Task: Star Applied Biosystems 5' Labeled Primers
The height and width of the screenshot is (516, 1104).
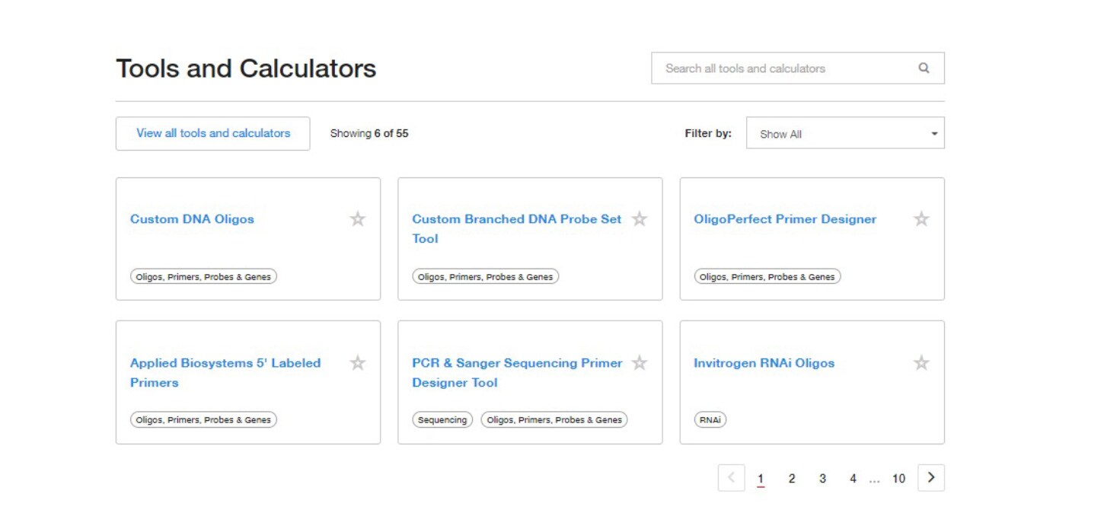Action: (358, 363)
